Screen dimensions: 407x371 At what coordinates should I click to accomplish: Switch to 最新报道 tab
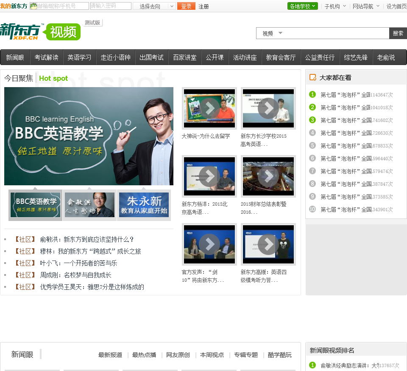pyautogui.click(x=110, y=355)
